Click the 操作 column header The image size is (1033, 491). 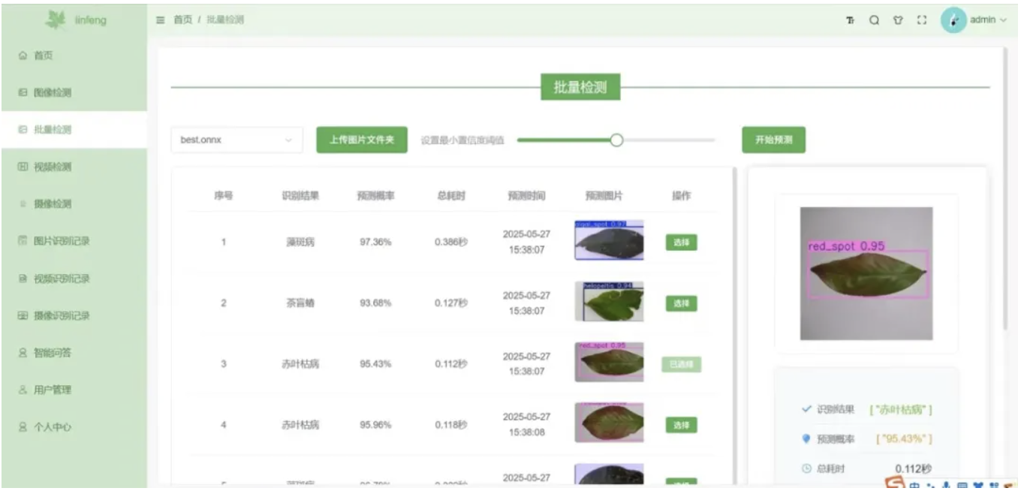tap(681, 196)
